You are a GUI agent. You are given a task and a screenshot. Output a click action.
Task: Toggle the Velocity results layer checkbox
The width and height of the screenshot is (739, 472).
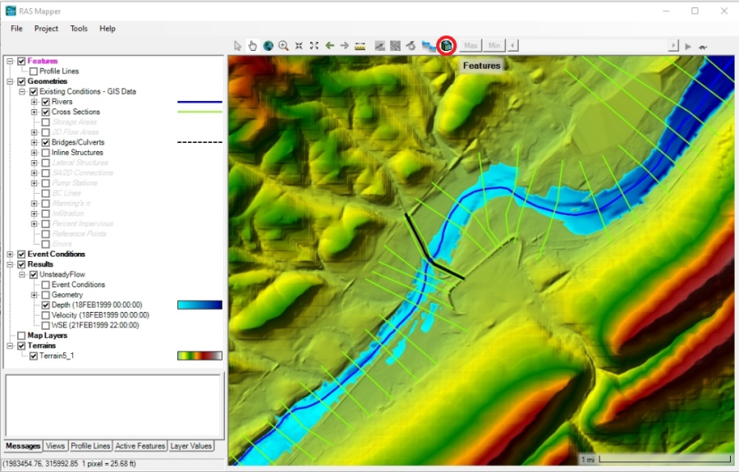pyautogui.click(x=46, y=315)
